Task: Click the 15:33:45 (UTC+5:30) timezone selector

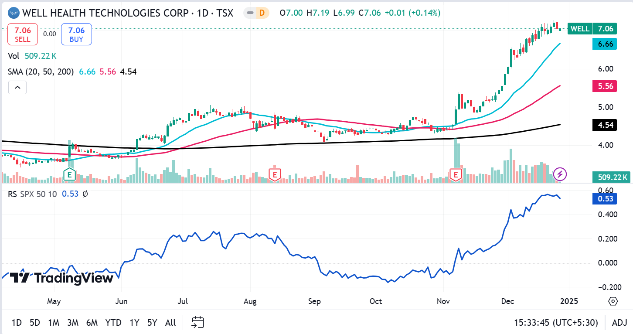Action: click(x=556, y=323)
